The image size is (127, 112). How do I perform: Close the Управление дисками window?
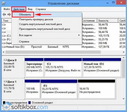pos(121,3)
